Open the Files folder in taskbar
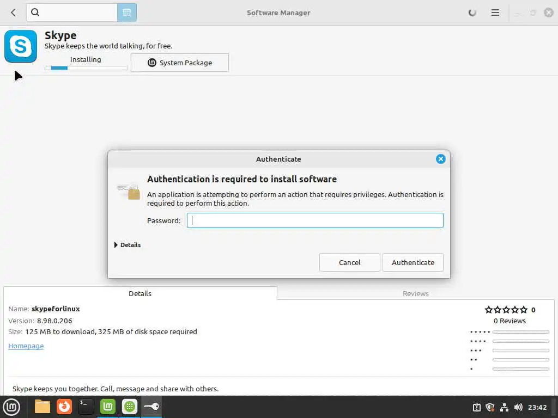Image resolution: width=558 pixels, height=418 pixels. click(x=43, y=407)
